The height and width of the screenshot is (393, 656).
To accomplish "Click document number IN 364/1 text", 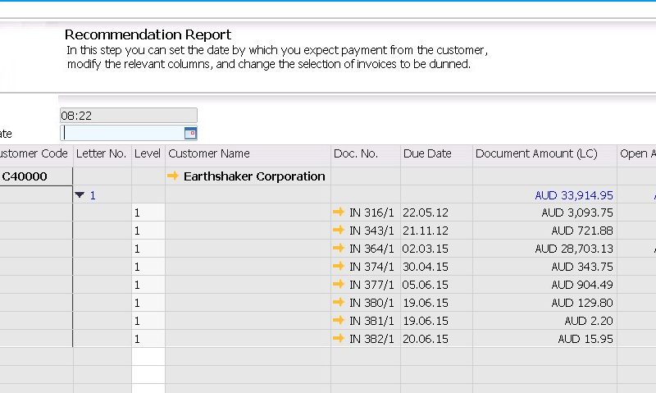I will click(x=371, y=249).
